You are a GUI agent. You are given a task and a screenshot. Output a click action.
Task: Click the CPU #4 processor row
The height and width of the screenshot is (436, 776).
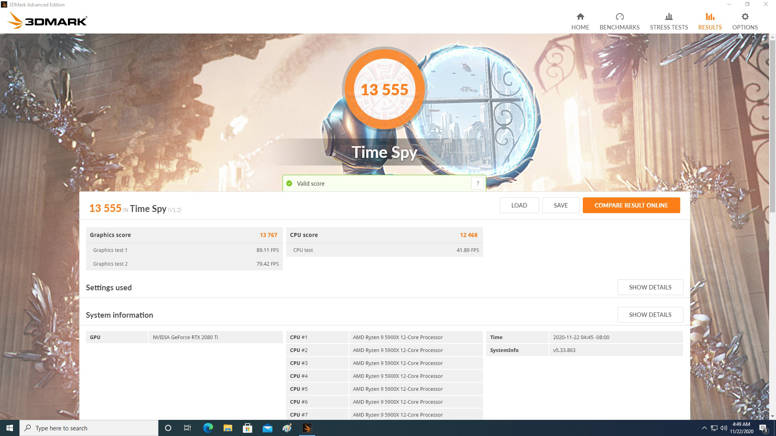click(384, 376)
